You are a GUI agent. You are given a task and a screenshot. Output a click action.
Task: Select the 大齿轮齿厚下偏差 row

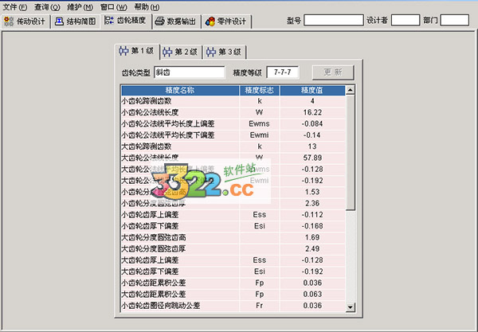(x=233, y=271)
